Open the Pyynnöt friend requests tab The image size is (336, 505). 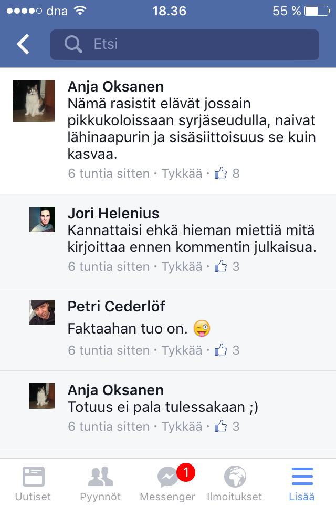coord(100,483)
